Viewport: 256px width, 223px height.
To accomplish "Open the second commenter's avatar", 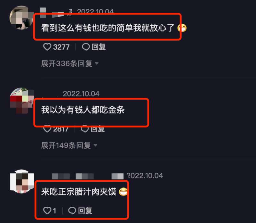I will point(22,100).
